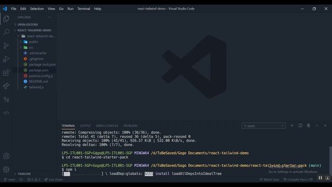332x187 pixels.
Task: Open the Live Share activity bar icon
Action: (x=6, y=86)
